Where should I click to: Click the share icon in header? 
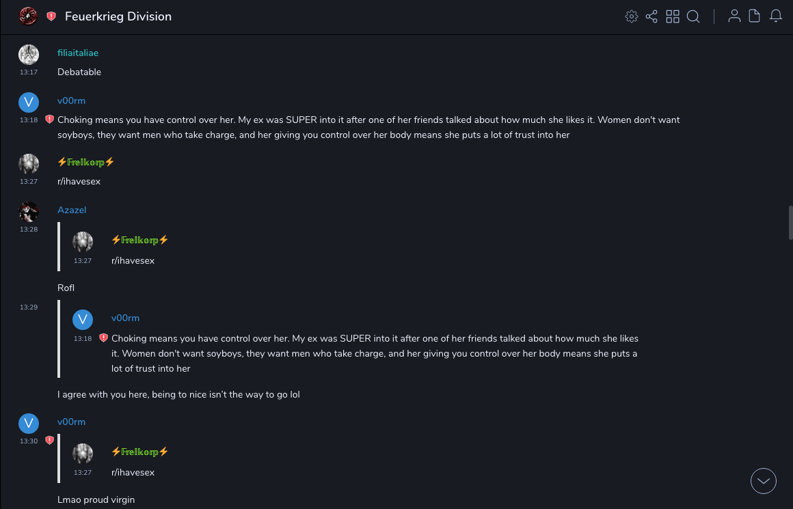click(x=651, y=16)
